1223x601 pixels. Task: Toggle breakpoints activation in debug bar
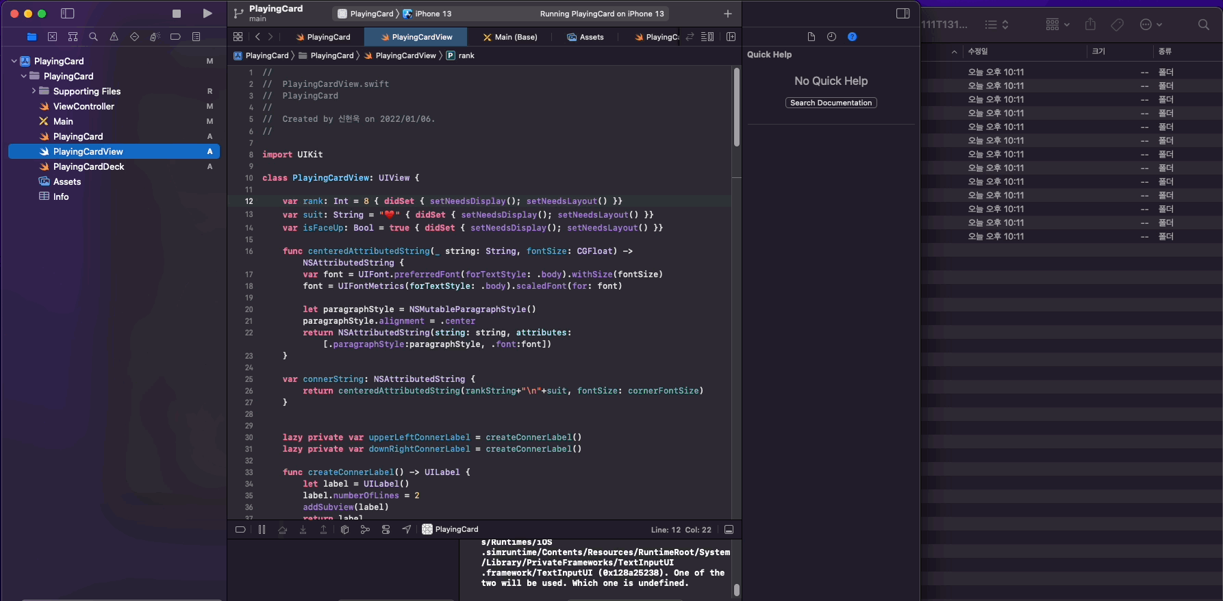(240, 530)
